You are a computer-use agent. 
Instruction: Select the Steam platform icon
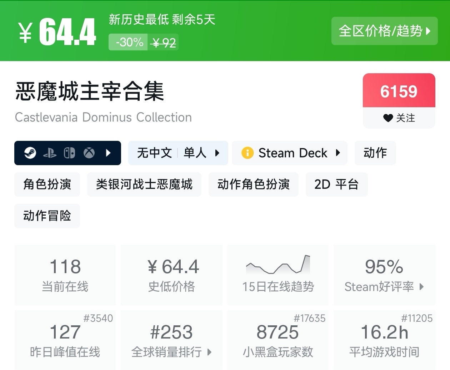(30, 153)
